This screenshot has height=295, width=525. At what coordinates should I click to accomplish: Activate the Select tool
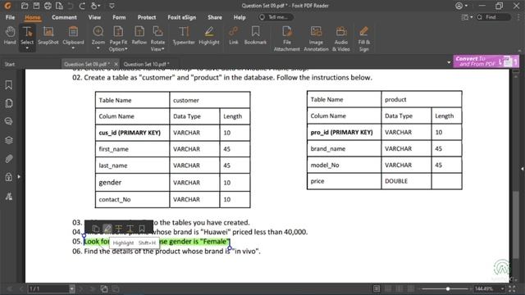tap(27, 34)
